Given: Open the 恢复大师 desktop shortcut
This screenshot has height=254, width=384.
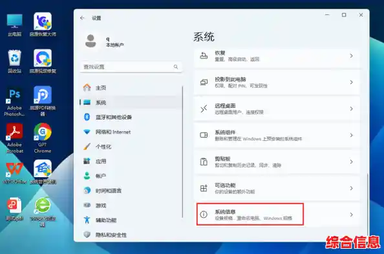Looking at the screenshot, I should 43,25.
